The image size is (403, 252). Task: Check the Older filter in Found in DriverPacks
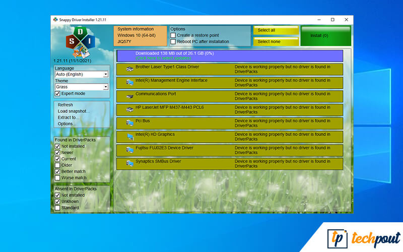[57, 165]
